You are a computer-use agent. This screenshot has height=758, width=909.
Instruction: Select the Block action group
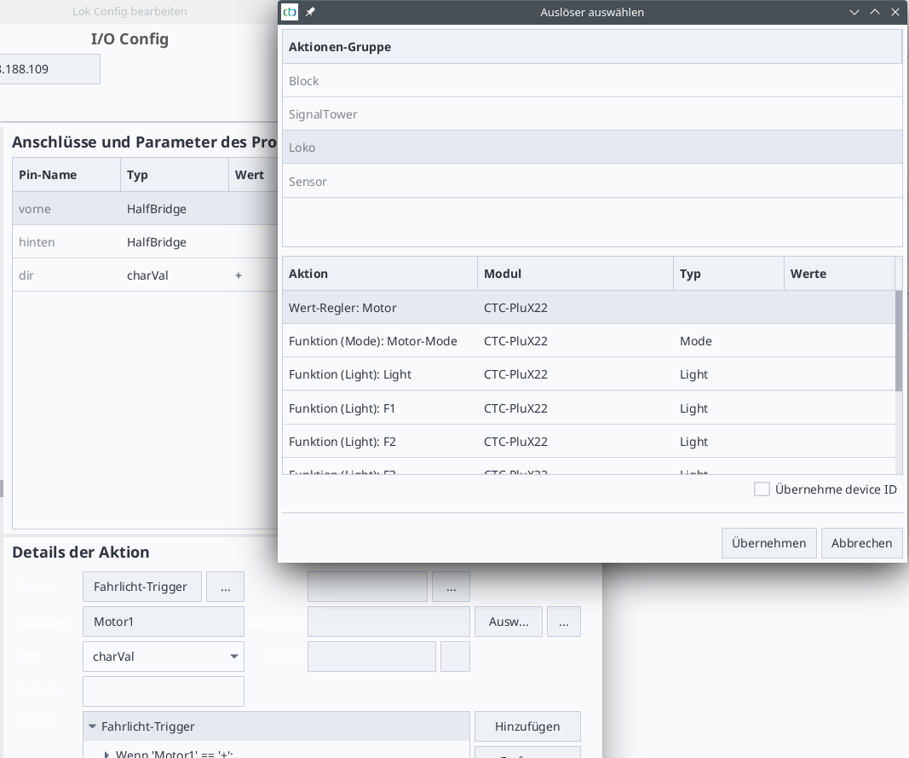(x=591, y=81)
